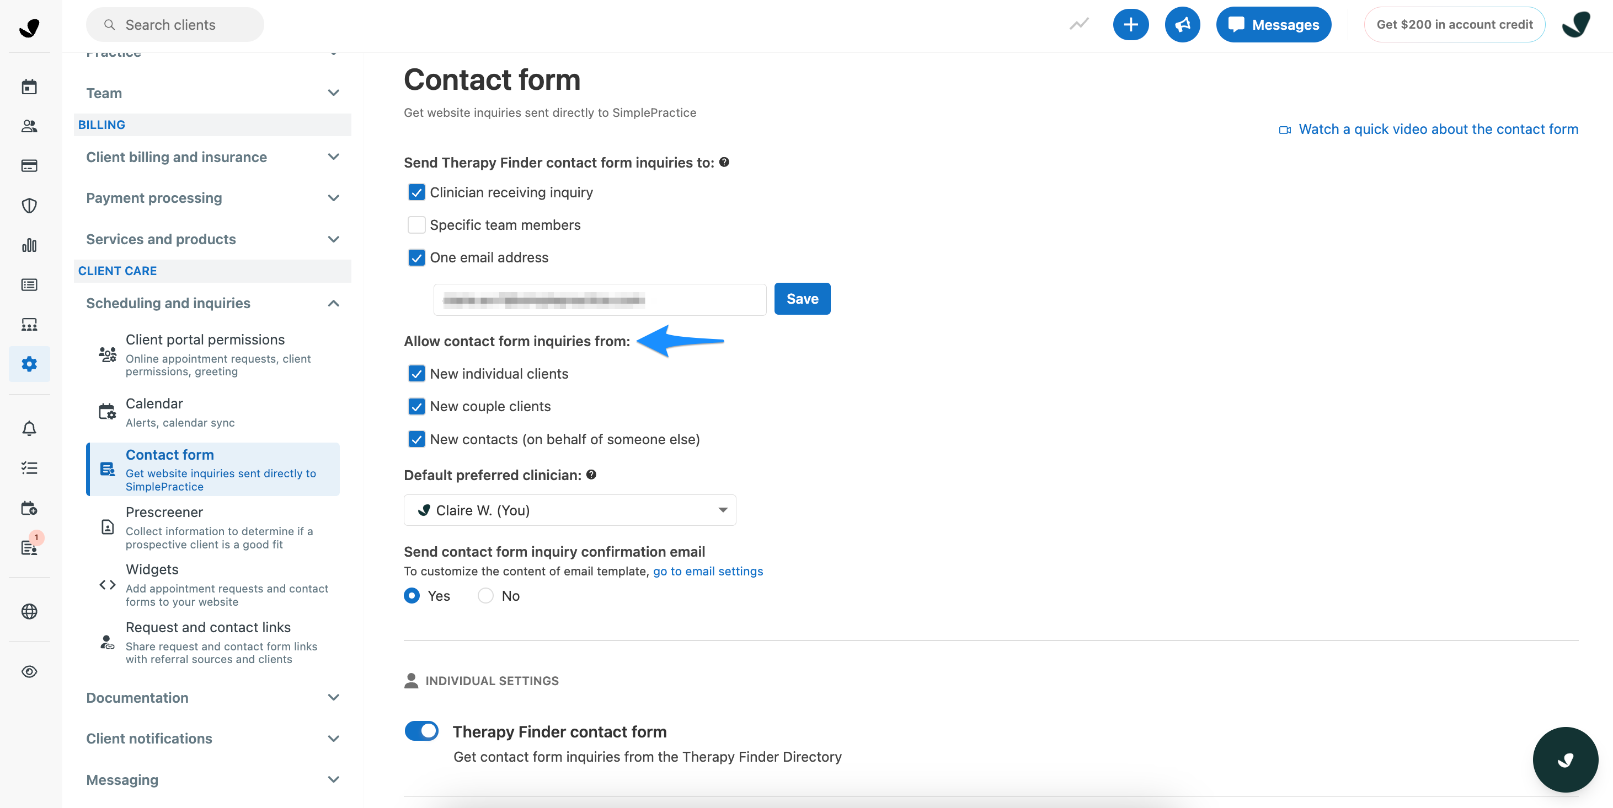1613x808 pixels.
Task: Open the website globe icon in sidebar
Action: tap(29, 611)
